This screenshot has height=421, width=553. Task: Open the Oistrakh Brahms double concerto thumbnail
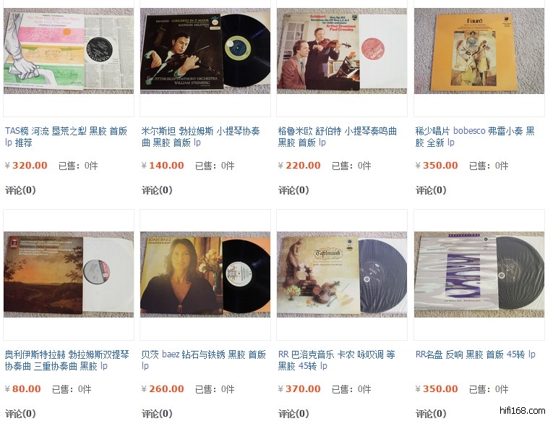(69, 274)
